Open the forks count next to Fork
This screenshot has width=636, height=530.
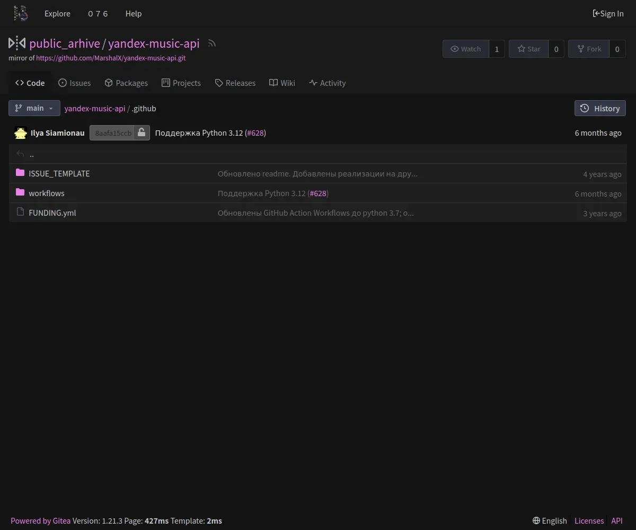coord(617,49)
